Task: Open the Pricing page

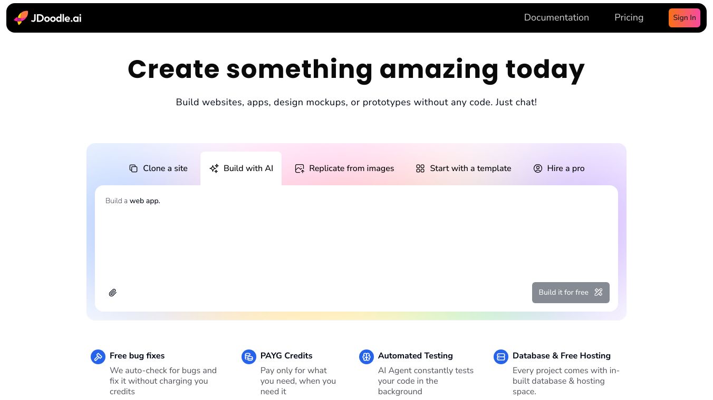Action: pyautogui.click(x=629, y=17)
